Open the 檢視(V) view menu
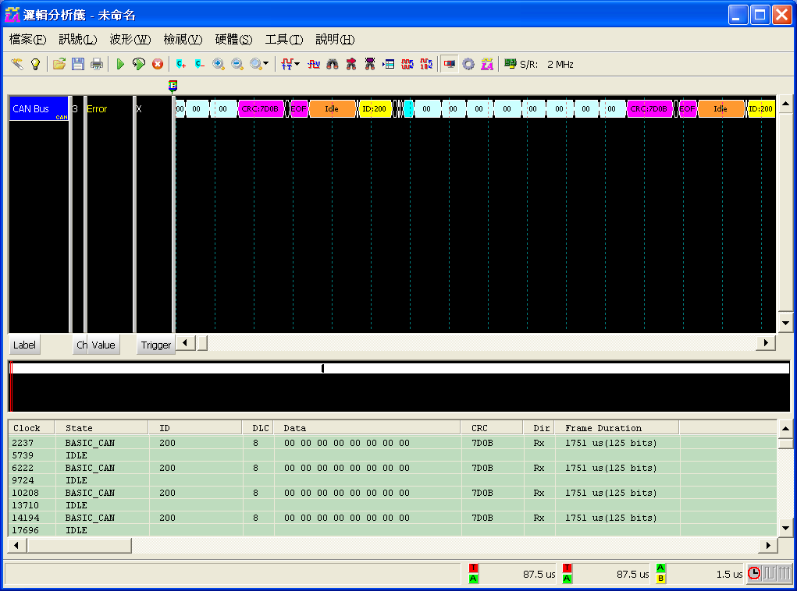 click(x=183, y=40)
